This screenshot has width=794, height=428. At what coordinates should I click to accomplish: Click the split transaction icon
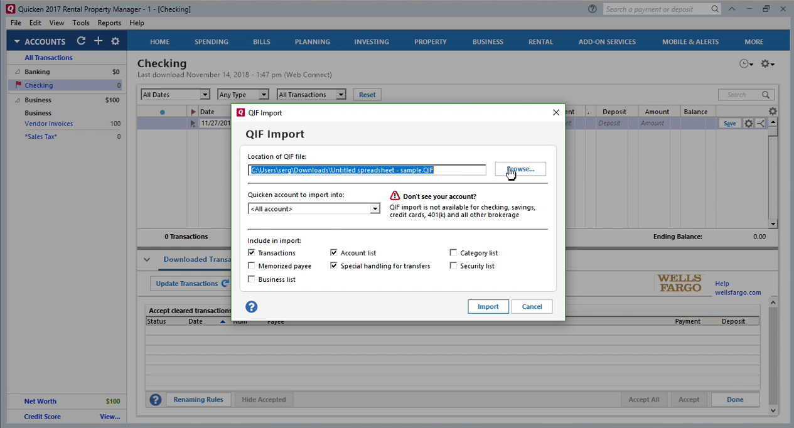(761, 124)
